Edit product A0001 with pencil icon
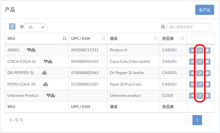 pos(200,51)
